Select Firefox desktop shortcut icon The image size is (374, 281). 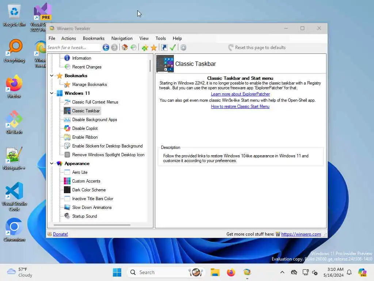(x=14, y=86)
